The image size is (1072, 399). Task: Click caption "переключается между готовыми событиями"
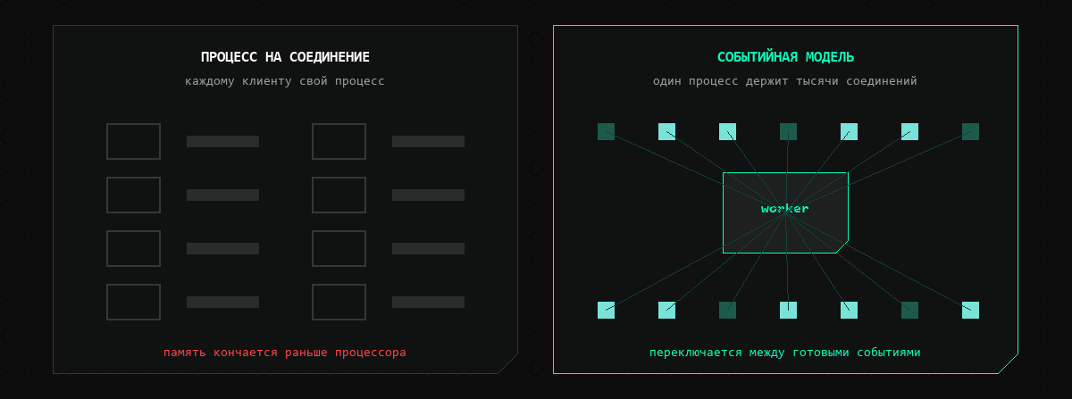coord(785,353)
